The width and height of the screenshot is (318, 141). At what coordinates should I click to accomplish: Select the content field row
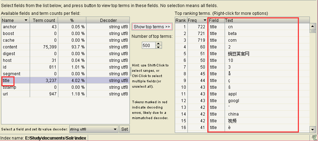[x=65, y=47]
